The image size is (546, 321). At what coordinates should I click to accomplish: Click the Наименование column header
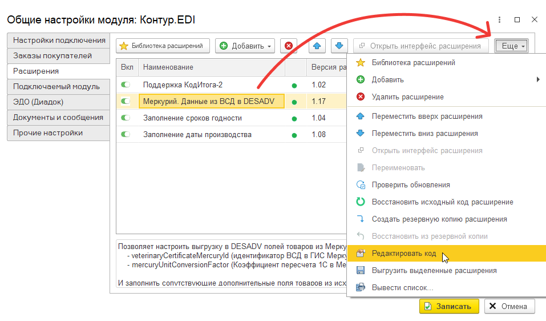(x=212, y=67)
